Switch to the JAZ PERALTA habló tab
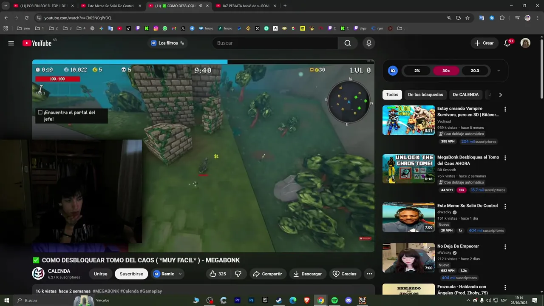The image size is (544, 306). click(246, 6)
